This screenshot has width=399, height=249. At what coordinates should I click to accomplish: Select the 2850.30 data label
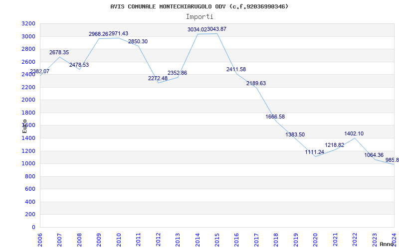coord(138,42)
